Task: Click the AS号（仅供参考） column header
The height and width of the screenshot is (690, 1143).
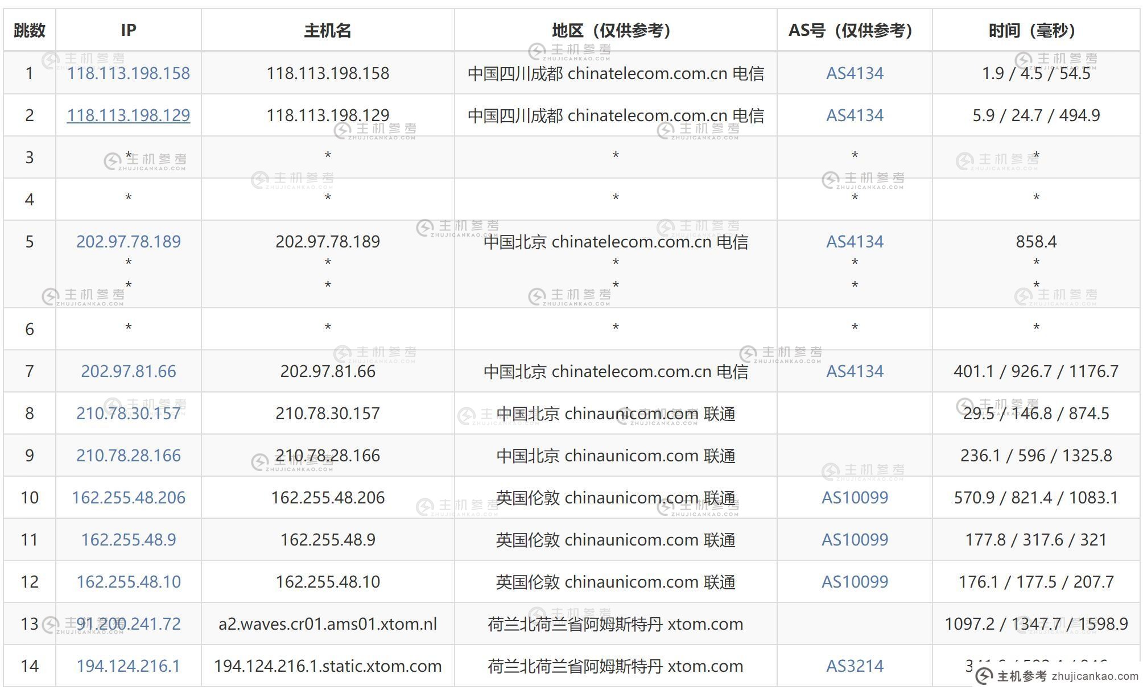Action: [855, 30]
